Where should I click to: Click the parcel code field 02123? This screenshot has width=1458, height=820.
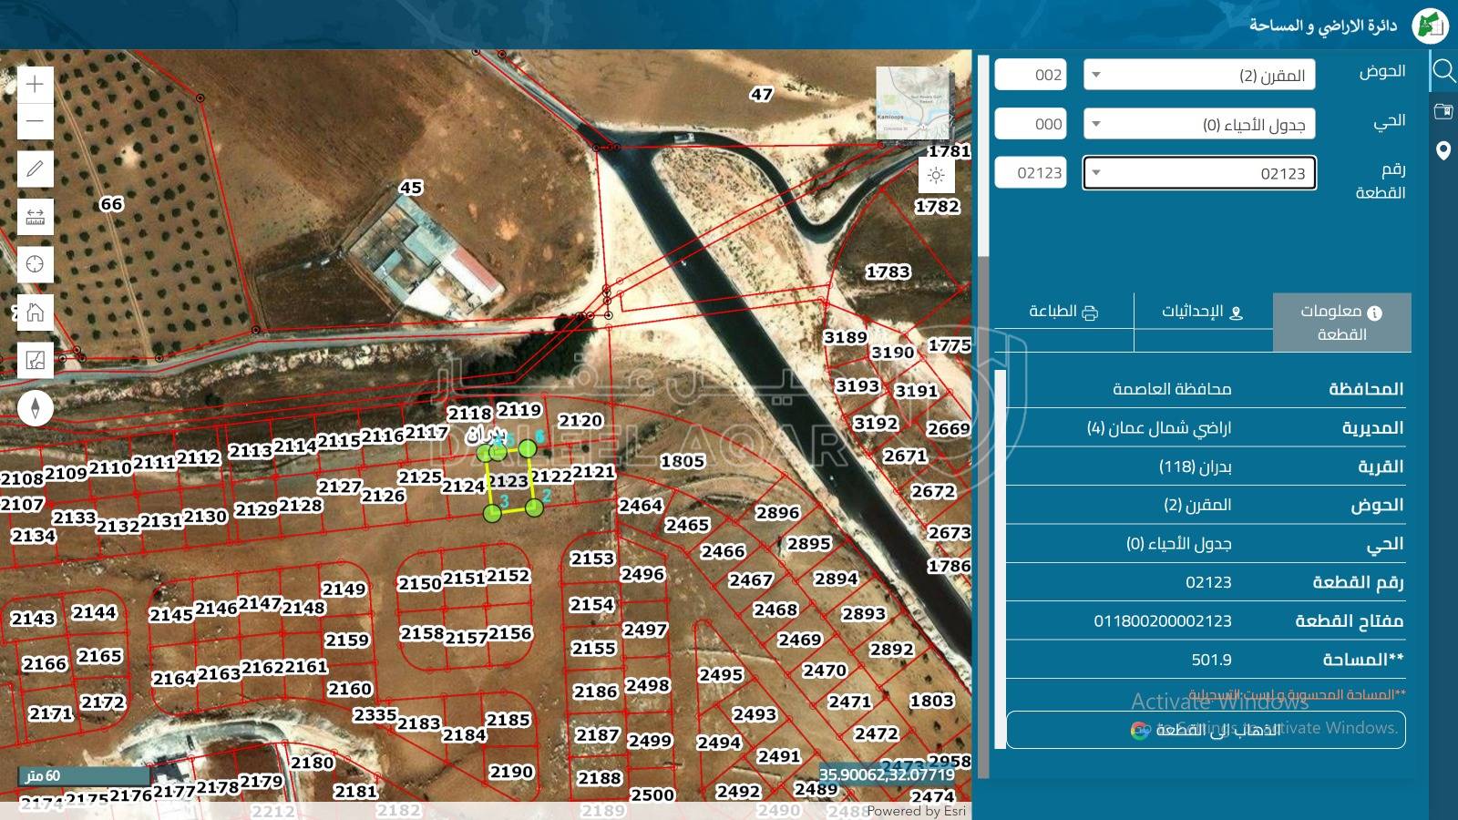click(1031, 173)
